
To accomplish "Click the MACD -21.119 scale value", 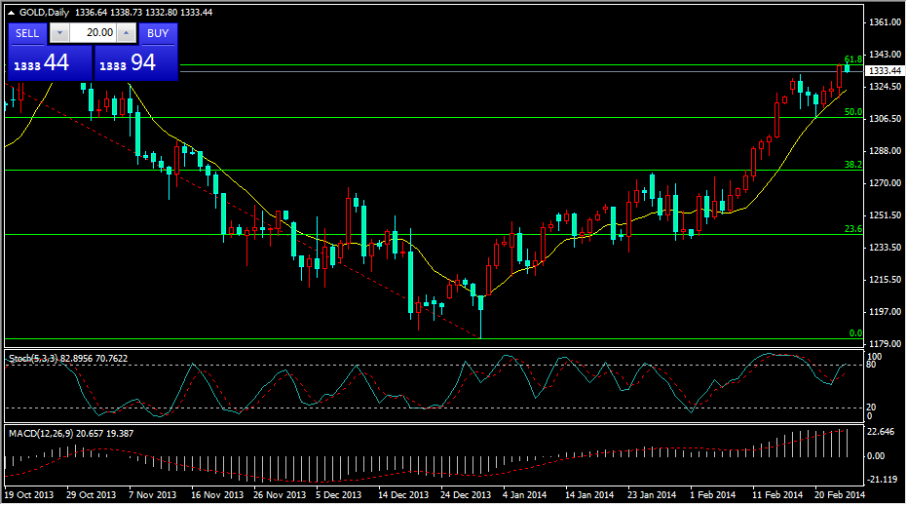I will pos(882,480).
